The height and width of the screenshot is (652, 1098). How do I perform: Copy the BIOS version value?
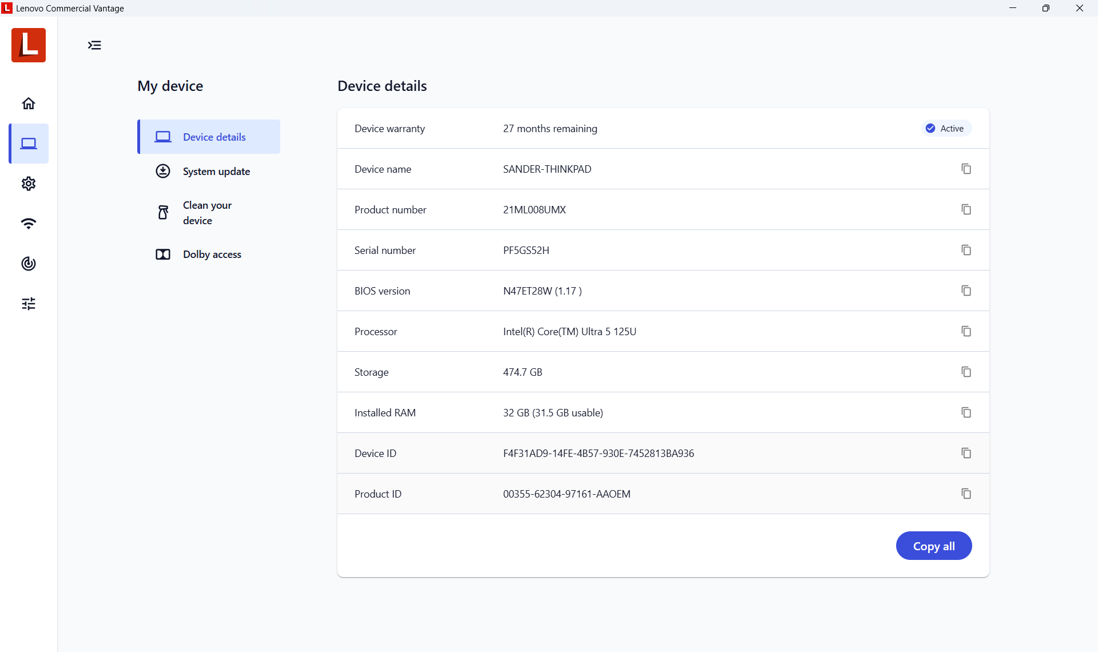point(966,291)
